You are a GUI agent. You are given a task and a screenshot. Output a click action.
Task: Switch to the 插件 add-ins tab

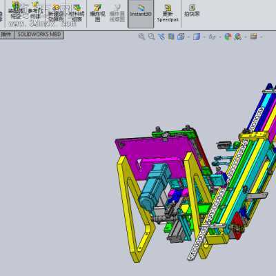click(x=6, y=34)
